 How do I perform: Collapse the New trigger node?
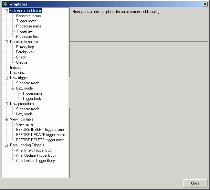pos(6,78)
